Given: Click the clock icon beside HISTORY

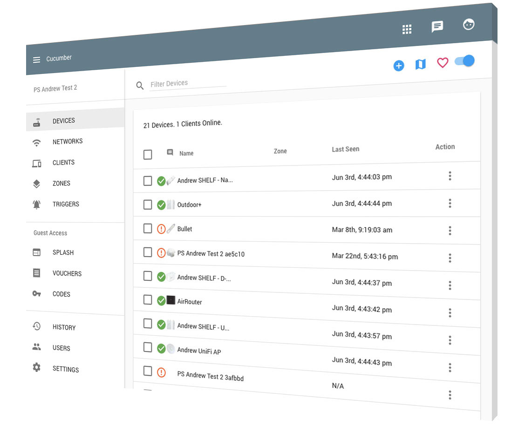Looking at the screenshot, I should pyautogui.click(x=37, y=326).
